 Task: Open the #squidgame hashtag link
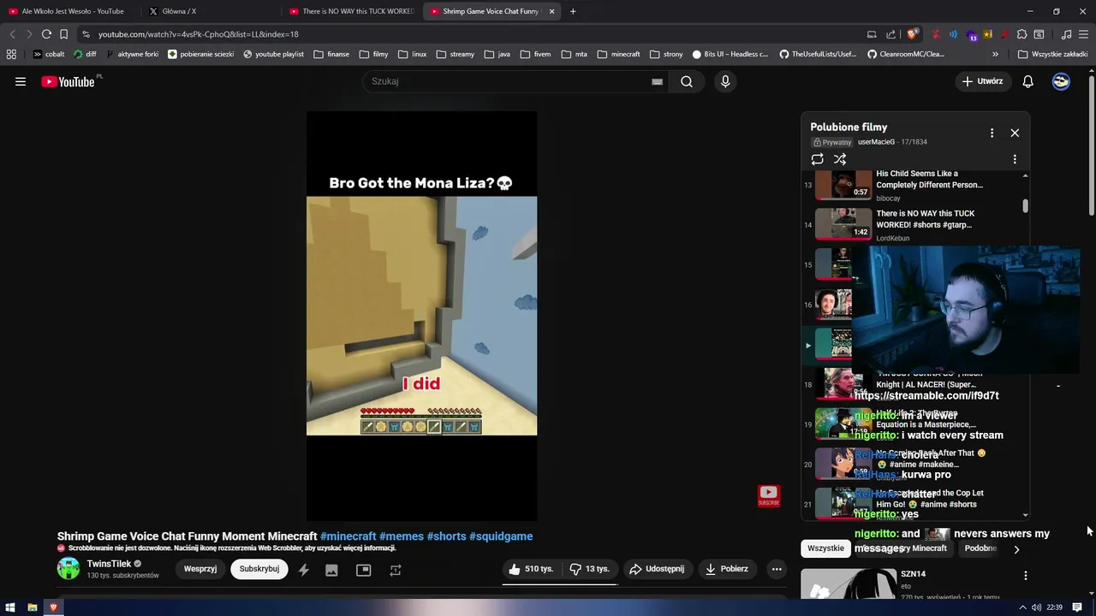pos(501,536)
